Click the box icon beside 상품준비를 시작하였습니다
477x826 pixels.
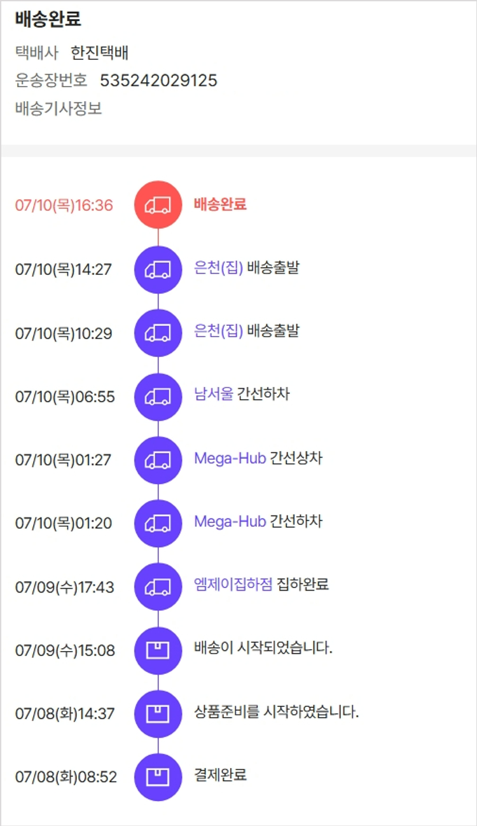[158, 713]
